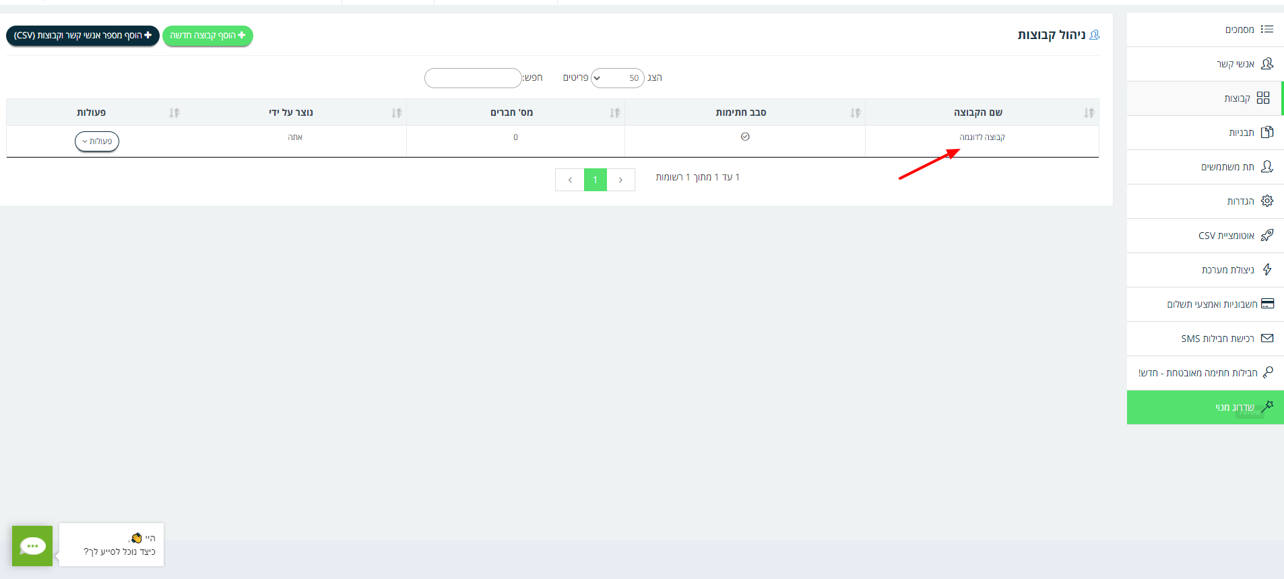Open settings via the gear icon
The width and height of the screenshot is (1284, 579).
[1267, 201]
